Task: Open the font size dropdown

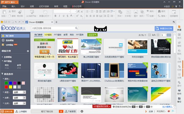Action: [75, 11]
